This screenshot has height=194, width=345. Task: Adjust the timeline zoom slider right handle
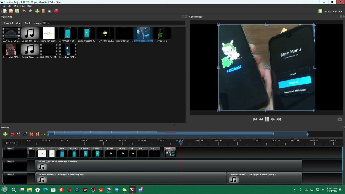[307, 134]
